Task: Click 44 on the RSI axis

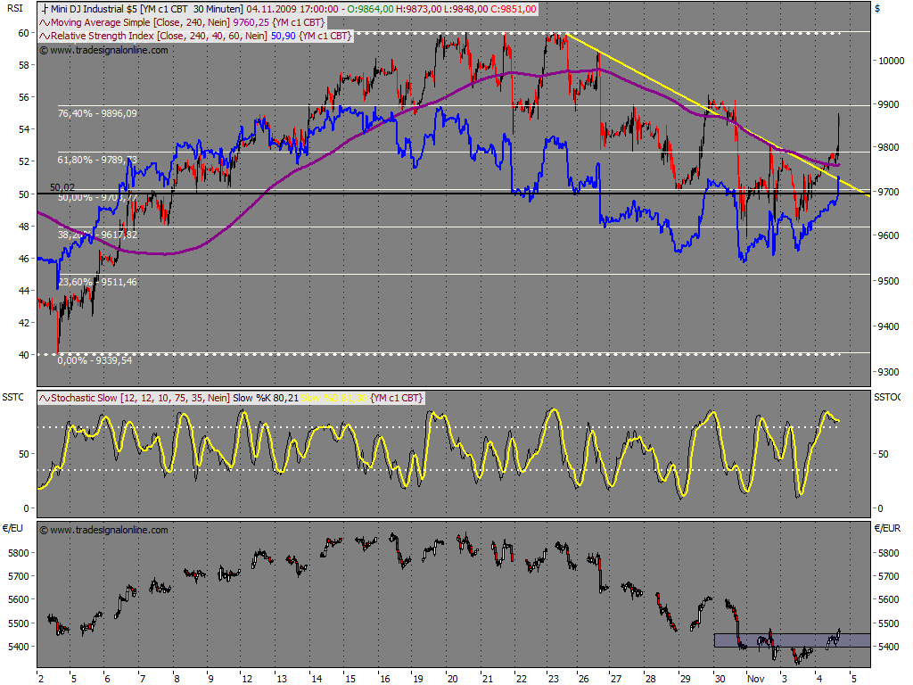Action: (x=23, y=291)
